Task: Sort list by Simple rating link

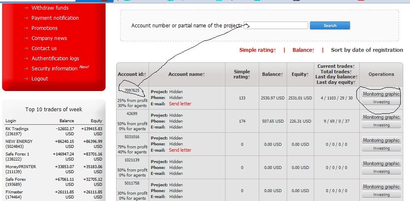Action: point(258,50)
